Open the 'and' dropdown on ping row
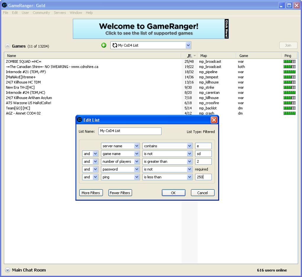Image resolution: width=302 pixels, height=277 pixels. tap(95, 177)
